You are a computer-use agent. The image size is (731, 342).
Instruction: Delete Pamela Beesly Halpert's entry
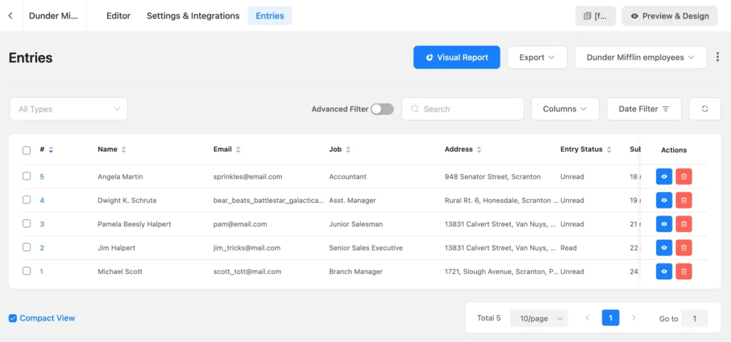pyautogui.click(x=684, y=224)
